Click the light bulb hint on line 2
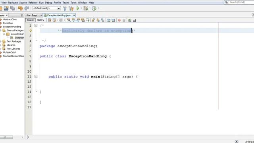Image resolution: width=254 pixels, height=143 pixels. (x=31, y=31)
